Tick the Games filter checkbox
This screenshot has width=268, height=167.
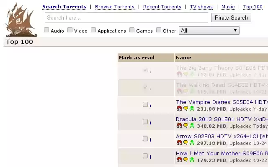[132, 30]
